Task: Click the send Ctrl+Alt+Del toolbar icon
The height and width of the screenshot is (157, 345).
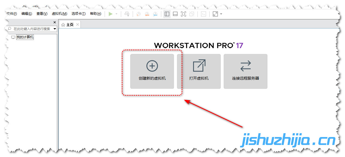Action: click(x=127, y=14)
